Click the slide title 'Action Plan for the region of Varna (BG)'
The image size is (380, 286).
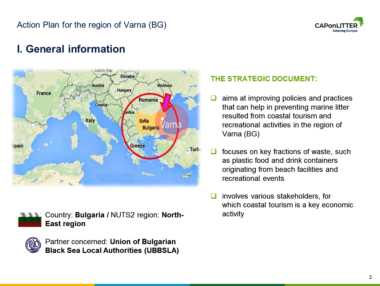click(92, 25)
